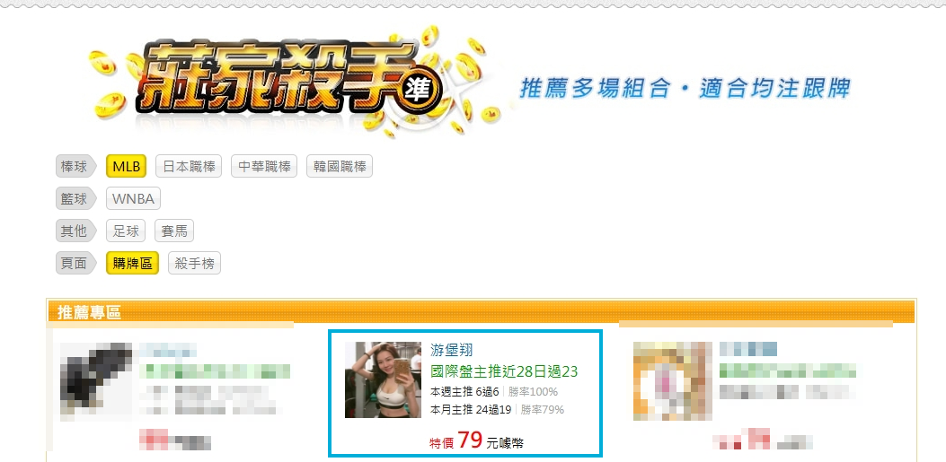946x462 pixels.
Task: Click the 莊家殺手 logo banner
Action: pos(296,81)
